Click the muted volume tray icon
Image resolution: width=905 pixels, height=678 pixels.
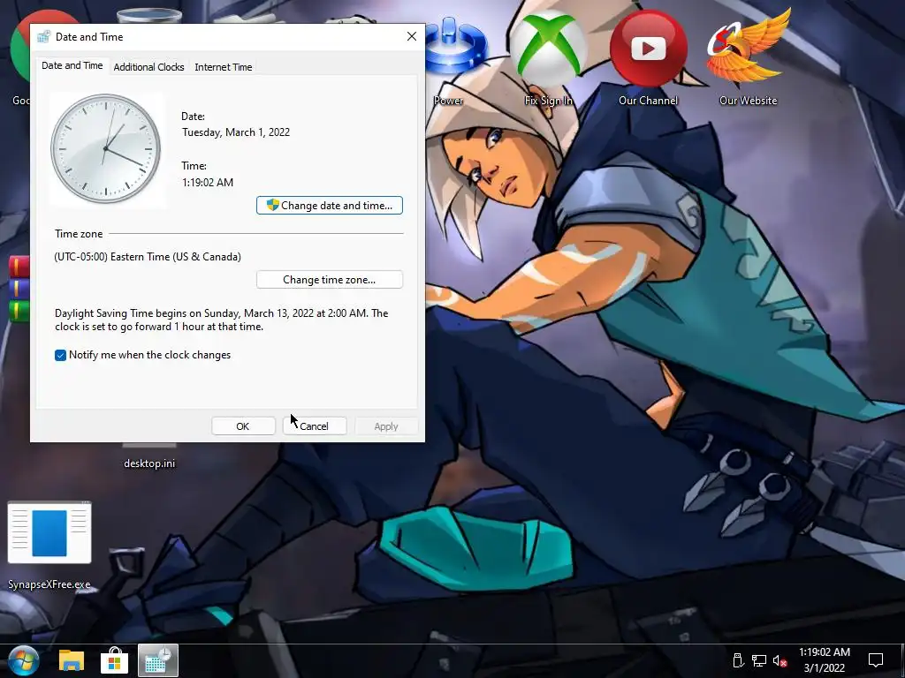780,660
